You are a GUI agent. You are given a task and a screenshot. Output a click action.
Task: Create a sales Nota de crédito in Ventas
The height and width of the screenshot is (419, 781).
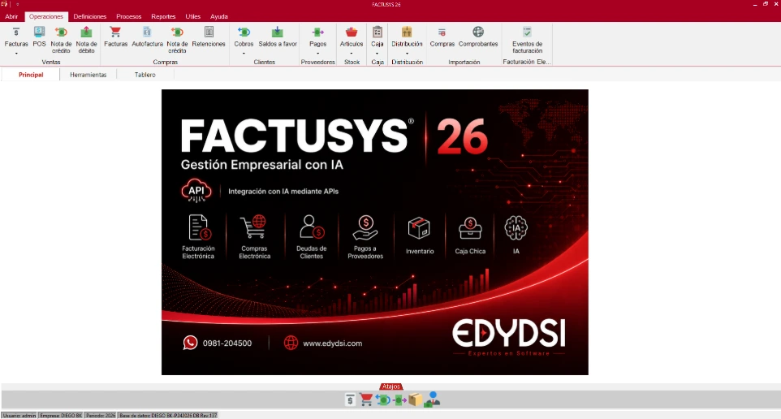pos(61,40)
